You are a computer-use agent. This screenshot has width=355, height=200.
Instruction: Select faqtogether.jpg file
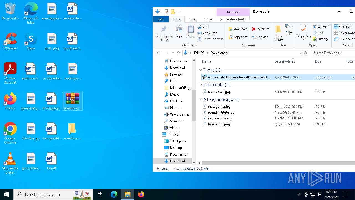point(219,107)
